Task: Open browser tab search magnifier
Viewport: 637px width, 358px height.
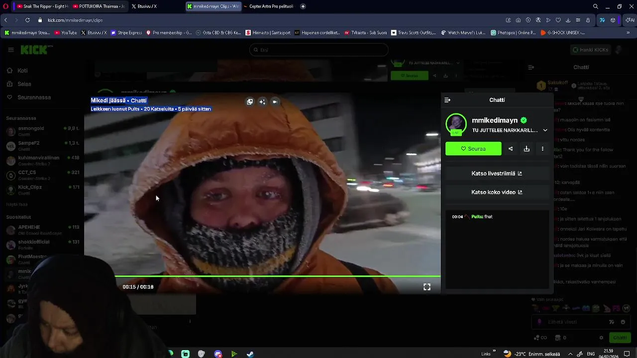Action: pos(596,6)
